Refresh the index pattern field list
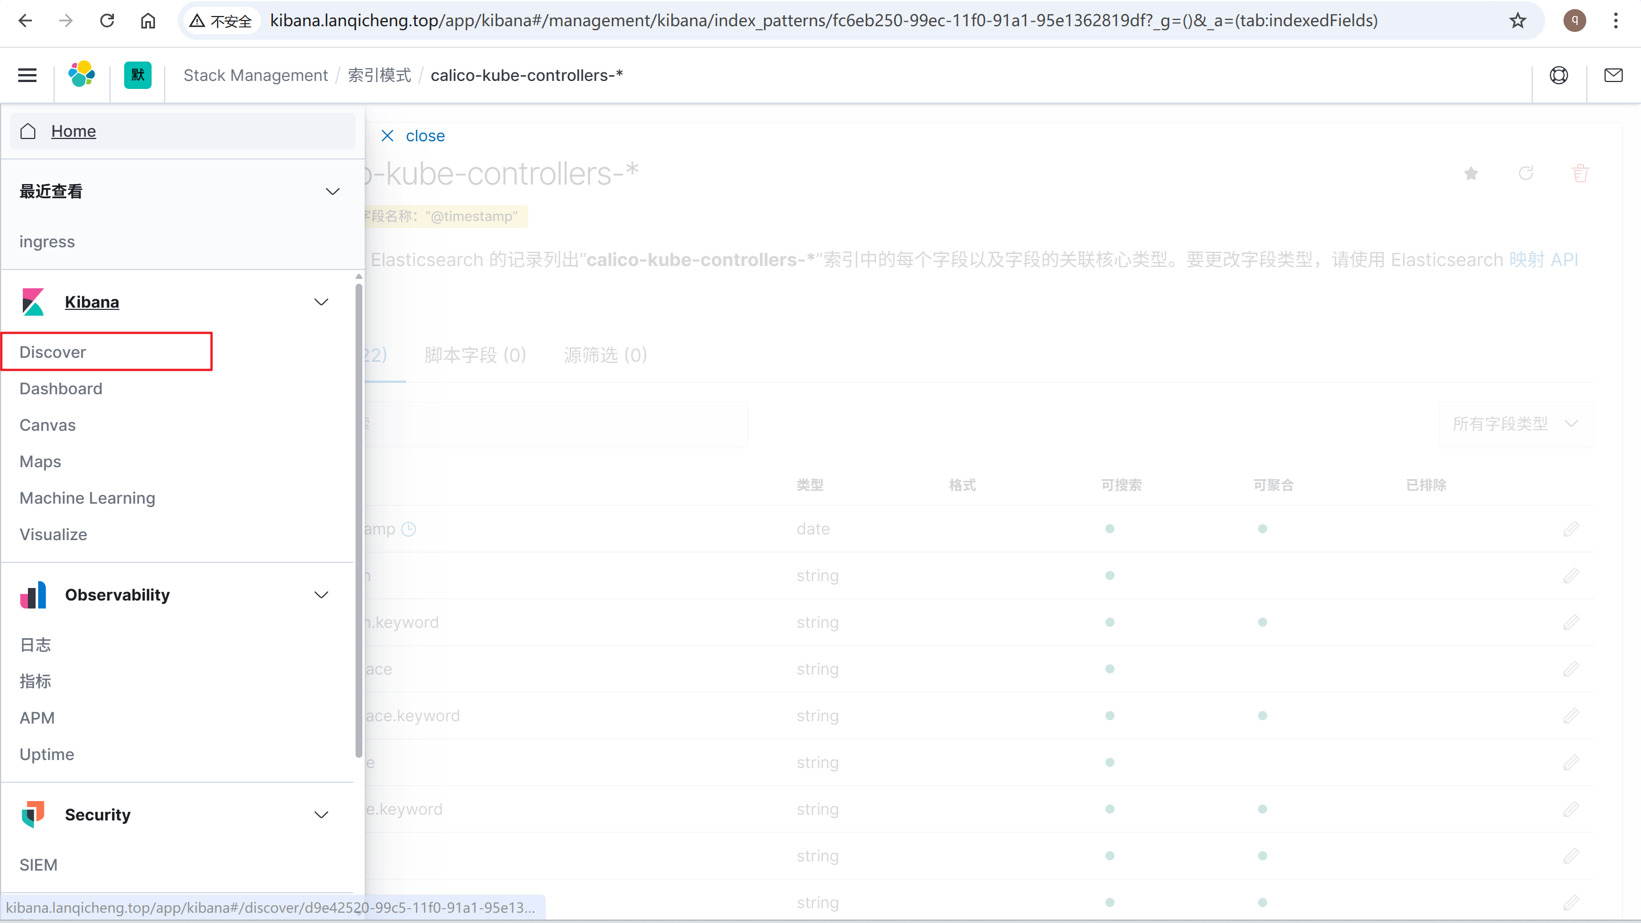 point(1526,173)
